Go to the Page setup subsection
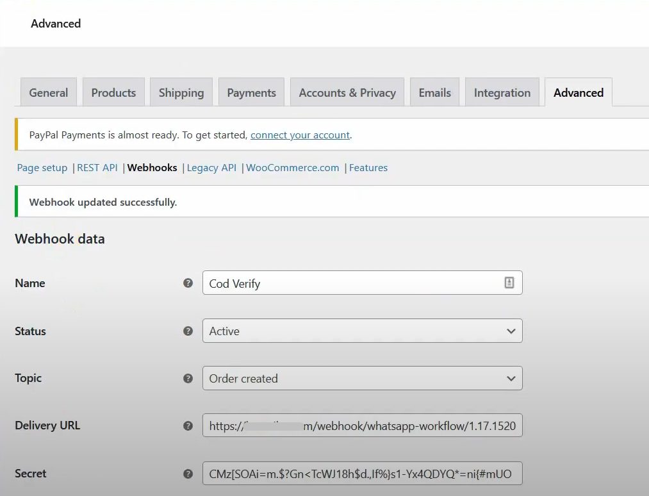Image resolution: width=649 pixels, height=496 pixels. (42, 168)
